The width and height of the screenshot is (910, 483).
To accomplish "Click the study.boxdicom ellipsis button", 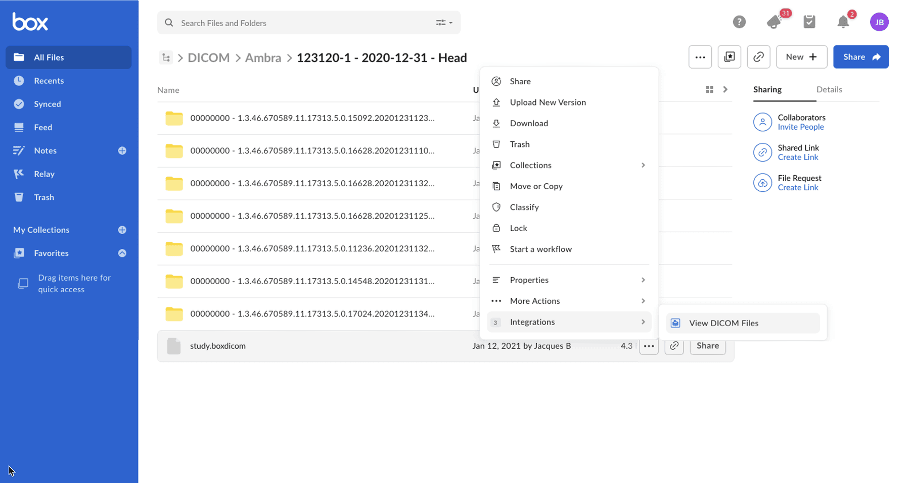I will (x=649, y=346).
